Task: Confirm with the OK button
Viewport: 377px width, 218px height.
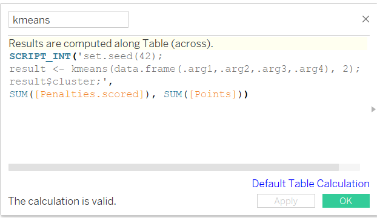Action: 345,200
